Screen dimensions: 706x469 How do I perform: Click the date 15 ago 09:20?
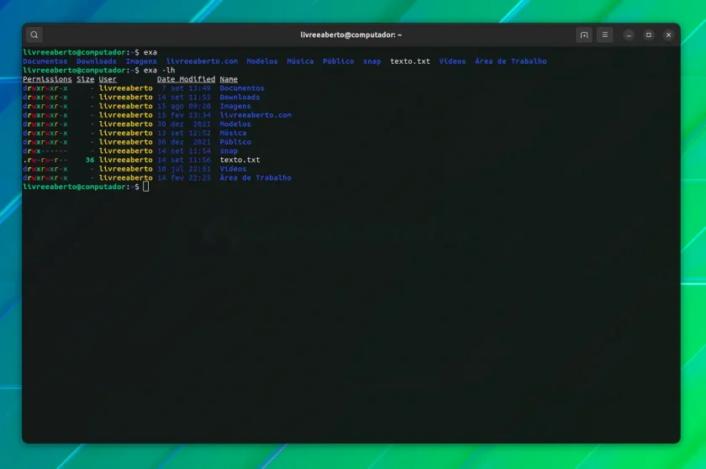coord(184,106)
